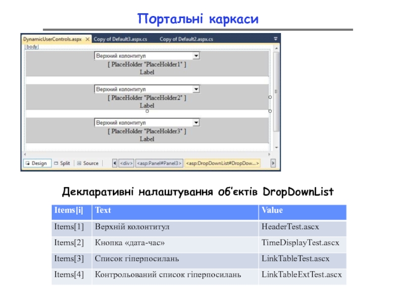Click the 'Контрольований список гіперпосилань' cell
Screen dimensions: 396x297
click(175, 277)
